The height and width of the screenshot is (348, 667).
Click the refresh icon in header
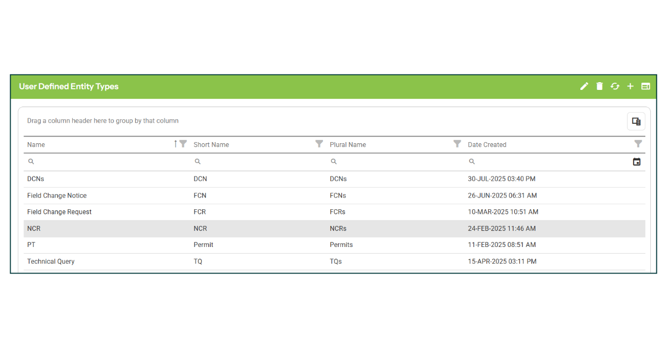[x=615, y=87]
